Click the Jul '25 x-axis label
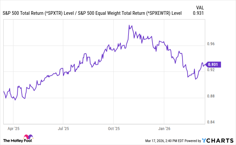236x145 pixels. click(64, 128)
